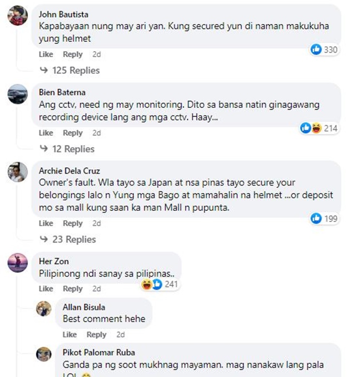View Archie Dela Cruz's profile avatar
The image size is (363, 377).
click(x=17, y=172)
